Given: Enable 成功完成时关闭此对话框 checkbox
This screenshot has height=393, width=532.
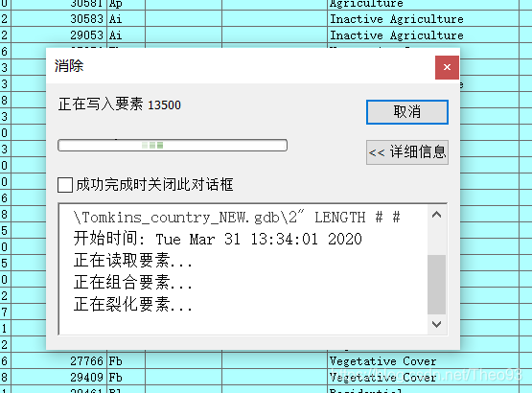Looking at the screenshot, I should (65, 185).
